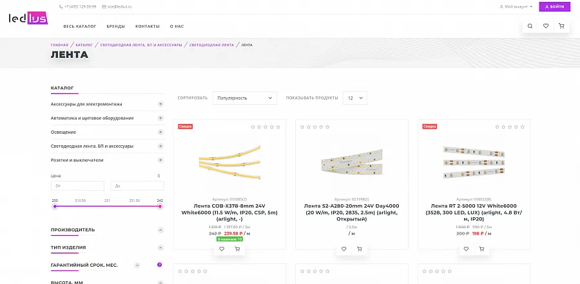This screenshot has width=580, height=284.
Task: Click the Скидка badge on RT 2-5000 card
Action: [x=430, y=127]
